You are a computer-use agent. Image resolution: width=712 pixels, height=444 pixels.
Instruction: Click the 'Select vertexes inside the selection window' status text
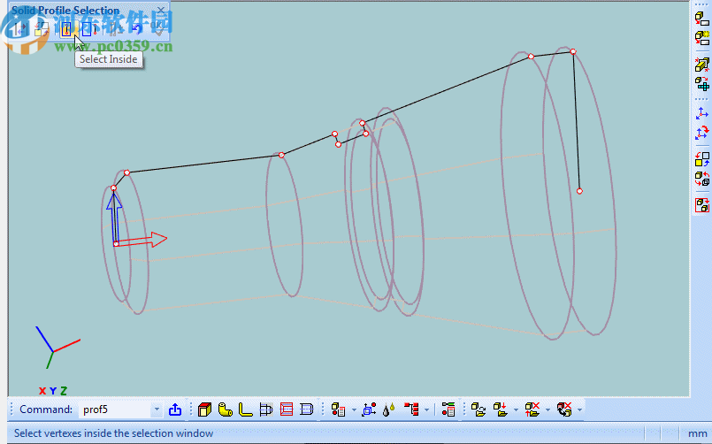[x=113, y=433]
